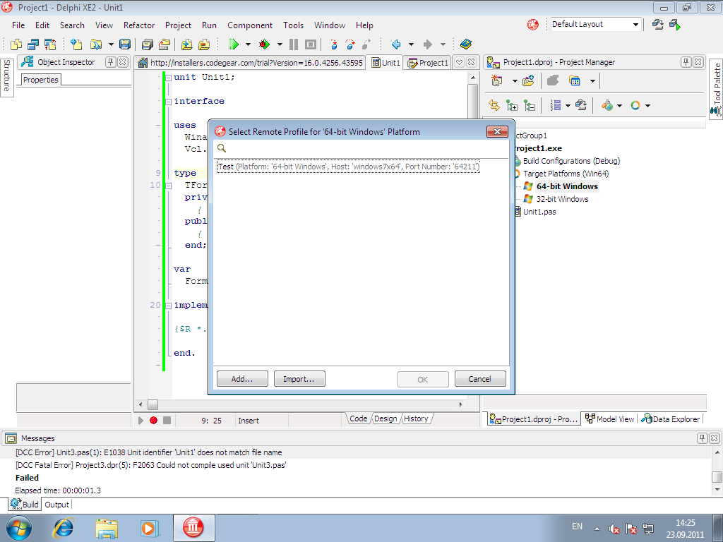Click the Pause icon in the debug toolbar
Viewport: 723px width, 542px height.
coord(293,44)
